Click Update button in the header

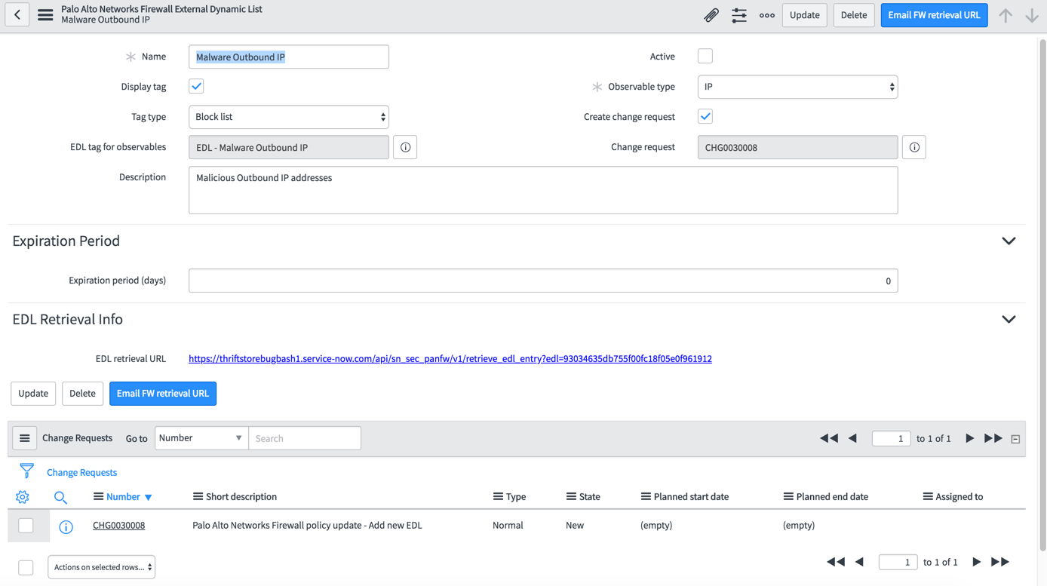coord(805,15)
